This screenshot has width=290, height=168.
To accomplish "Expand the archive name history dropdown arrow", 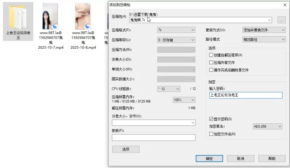I will (269, 20).
